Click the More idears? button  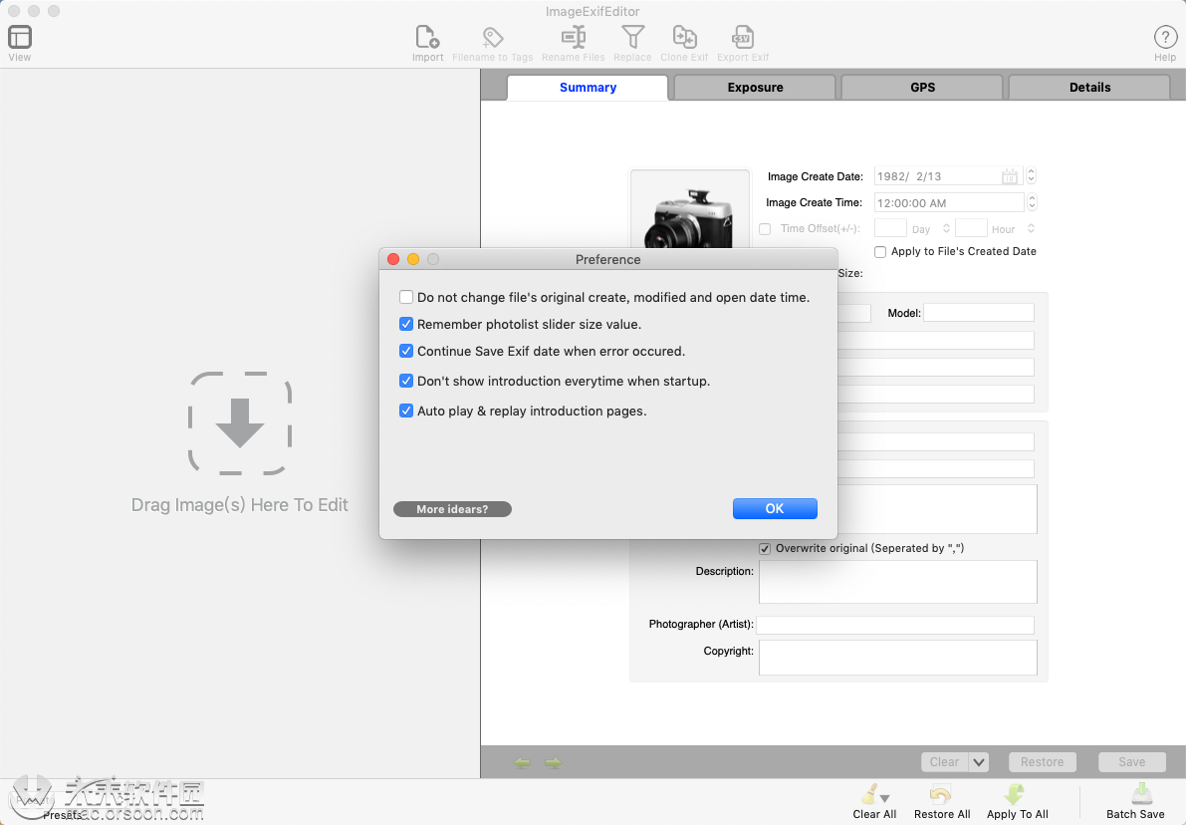point(452,509)
